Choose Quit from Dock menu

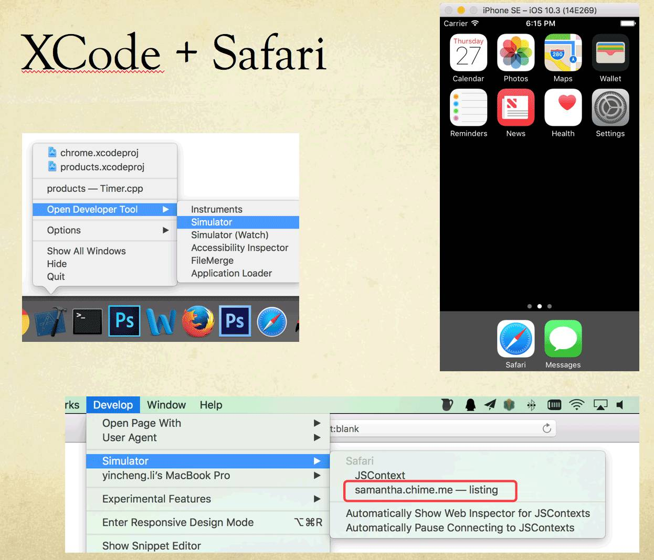tap(105, 276)
